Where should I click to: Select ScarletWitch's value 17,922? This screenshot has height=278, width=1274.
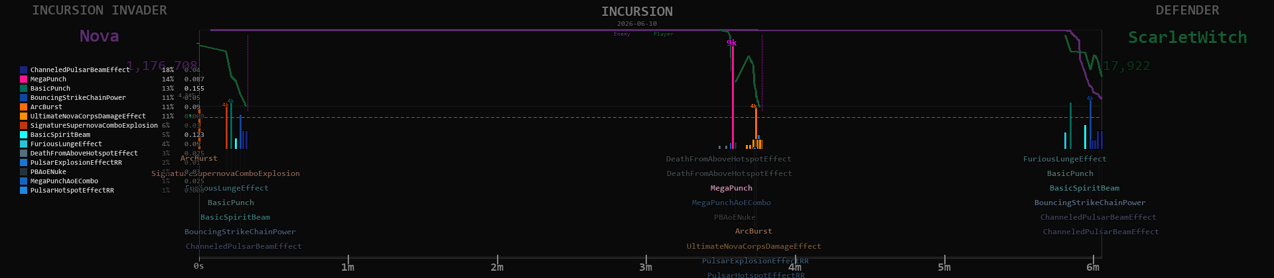1127,66
